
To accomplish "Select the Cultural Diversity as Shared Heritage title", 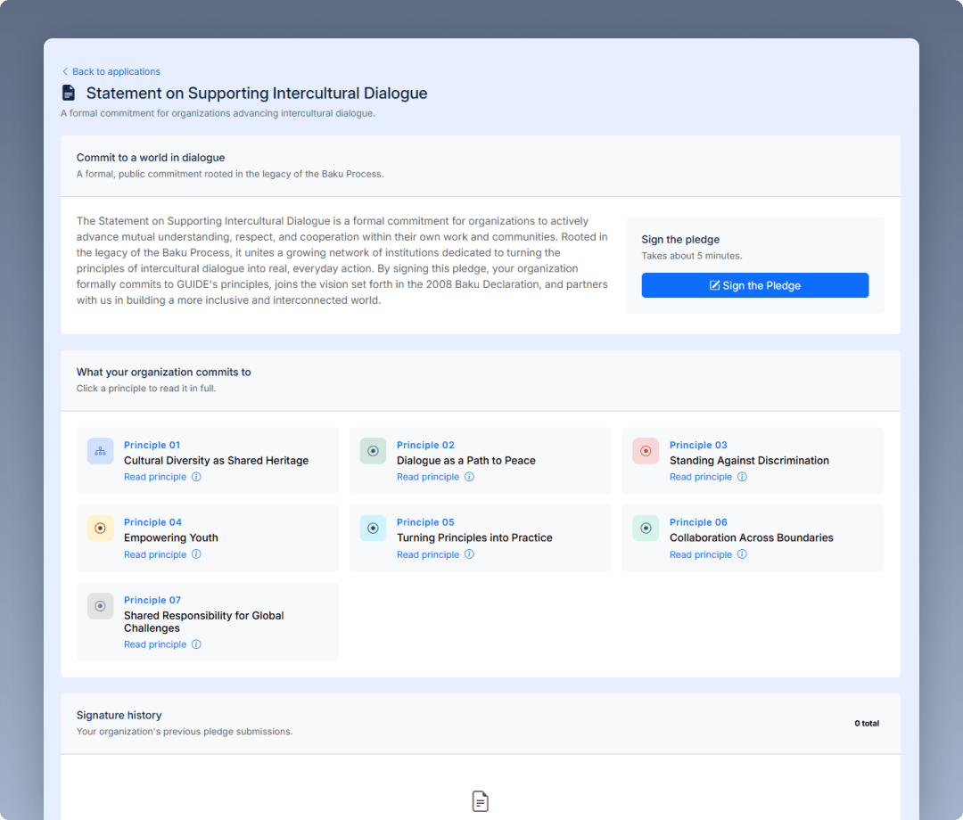I will coord(216,460).
